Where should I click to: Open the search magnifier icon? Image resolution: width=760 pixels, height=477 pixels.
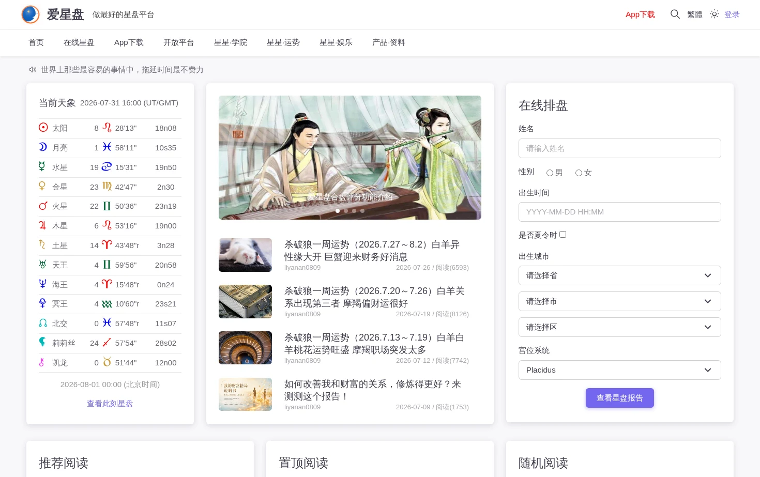(675, 14)
